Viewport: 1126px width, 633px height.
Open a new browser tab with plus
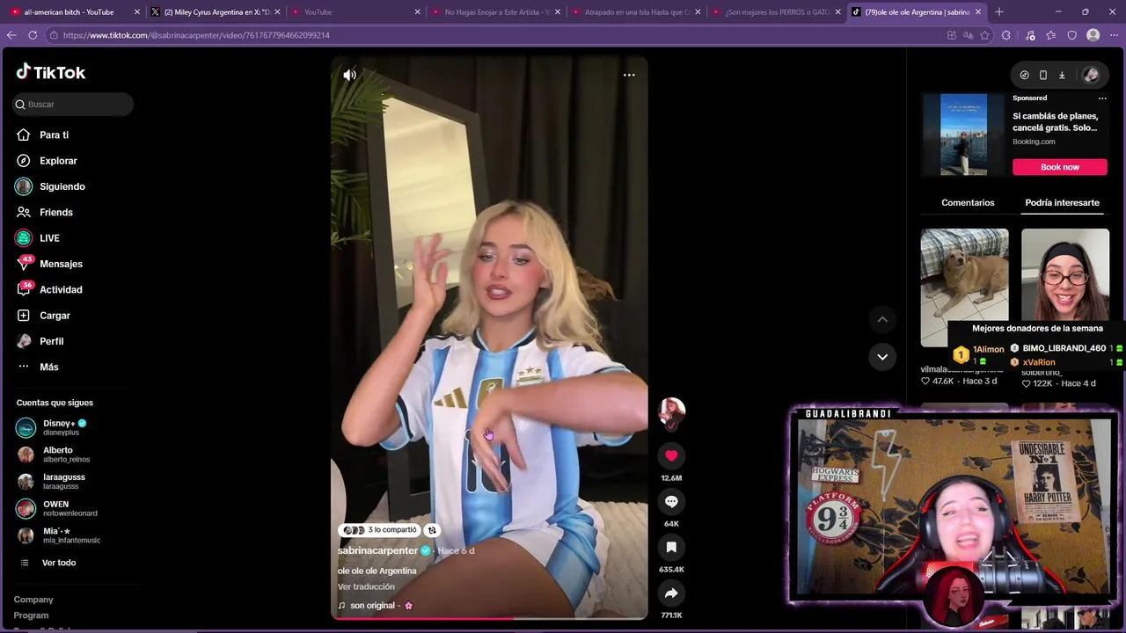point(998,12)
